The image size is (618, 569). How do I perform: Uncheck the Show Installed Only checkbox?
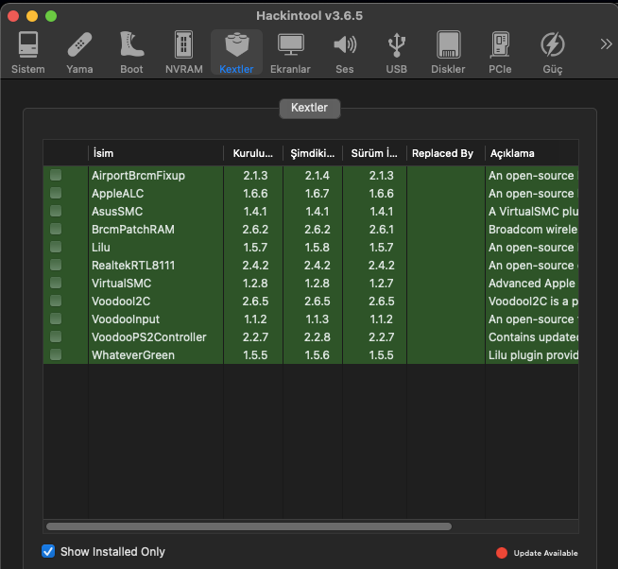pos(49,551)
